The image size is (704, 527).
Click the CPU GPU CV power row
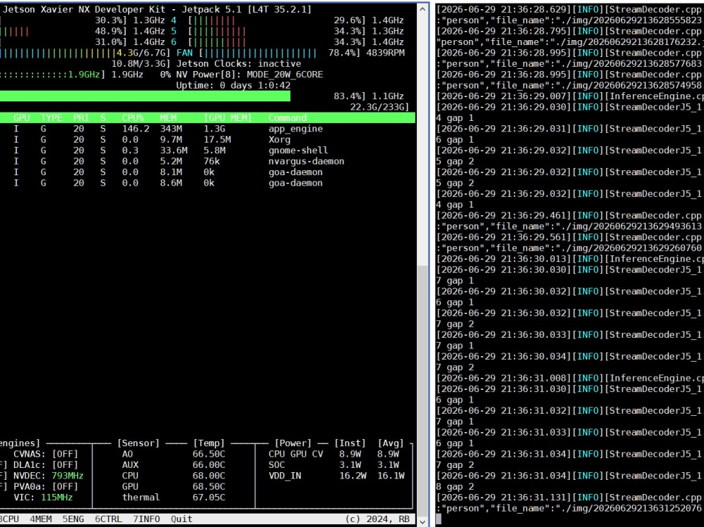334,455
